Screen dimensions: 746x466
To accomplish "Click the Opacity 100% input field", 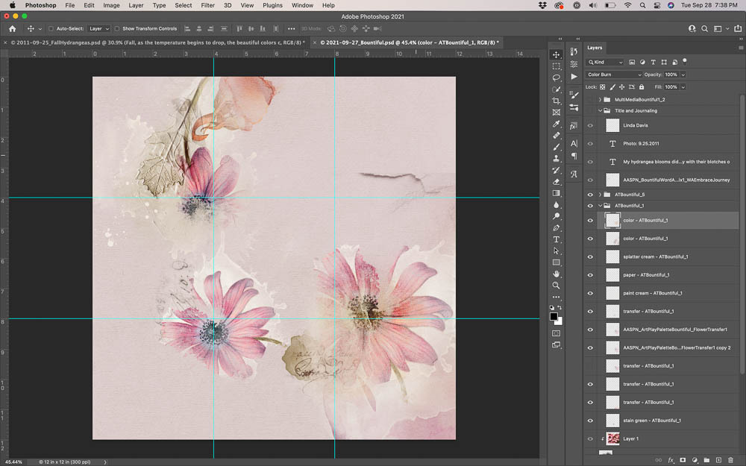I will tap(671, 75).
